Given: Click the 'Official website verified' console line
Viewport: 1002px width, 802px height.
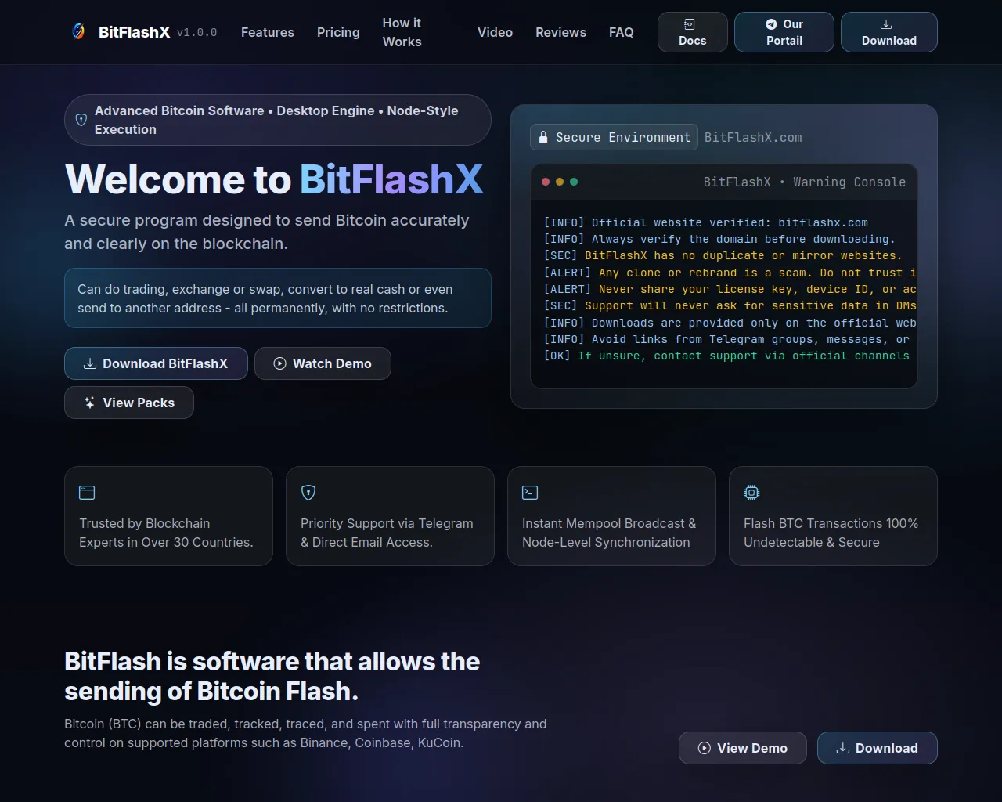Looking at the screenshot, I should click(706, 222).
